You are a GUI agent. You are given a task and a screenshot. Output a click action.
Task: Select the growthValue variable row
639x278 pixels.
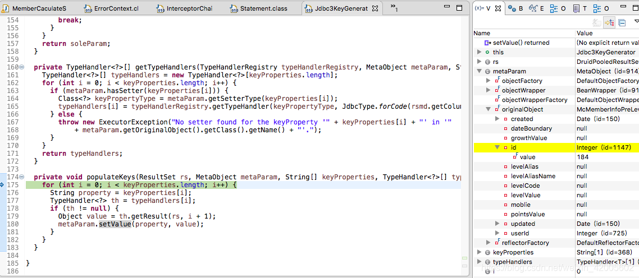pyautogui.click(x=556, y=138)
